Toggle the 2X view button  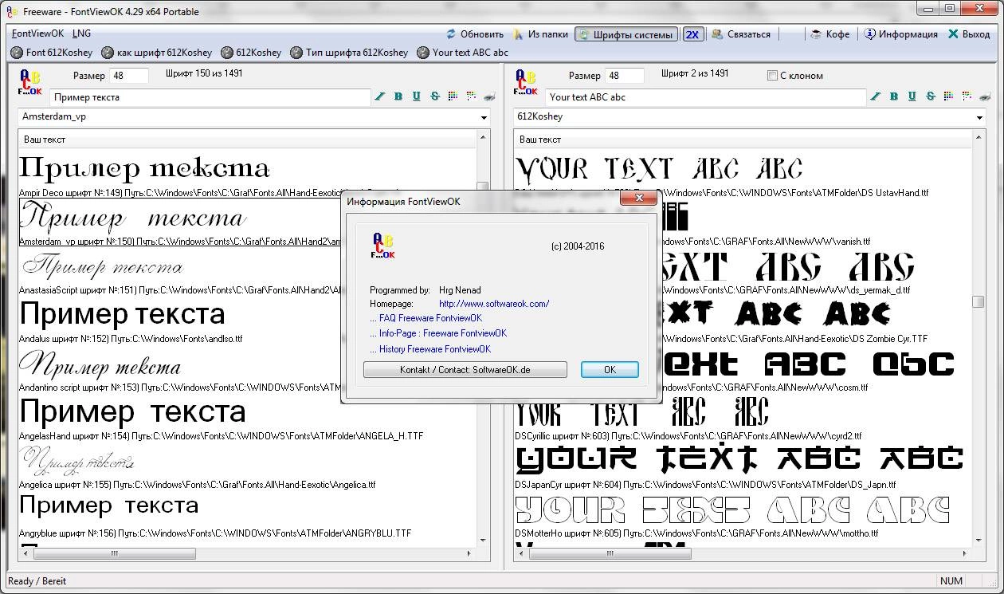(x=693, y=34)
